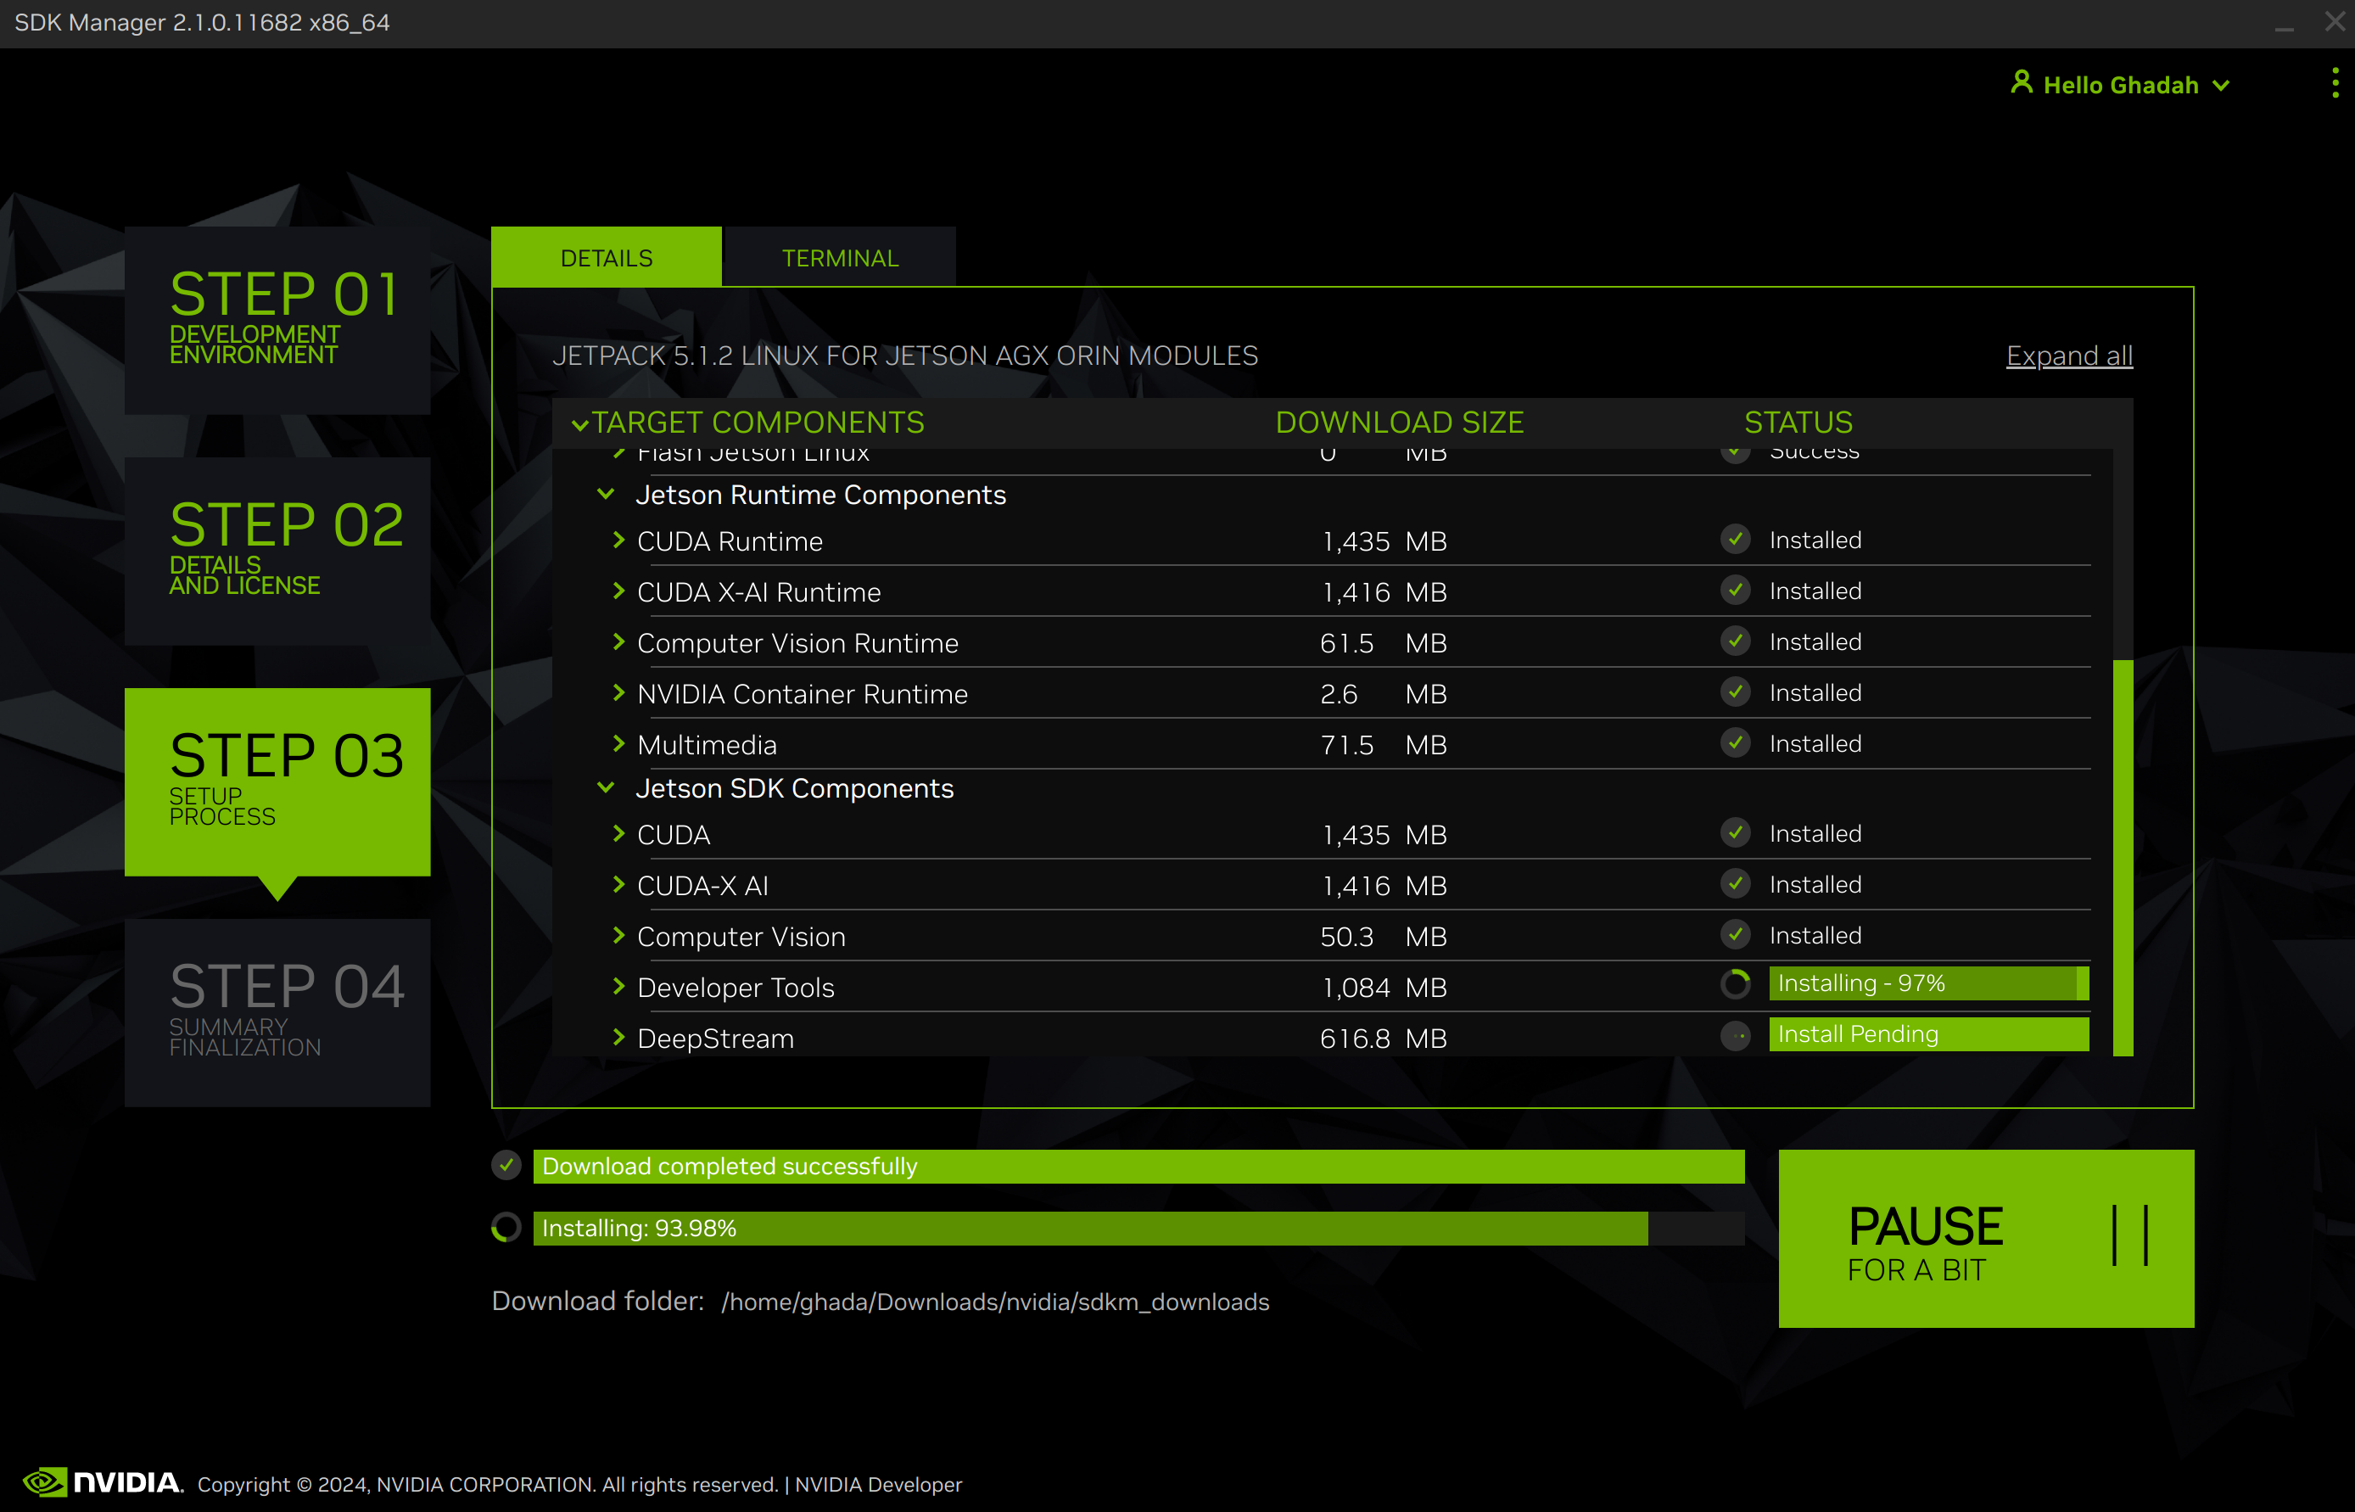2355x1512 pixels.
Task: Switch to the TERMINAL tab
Action: [839, 256]
